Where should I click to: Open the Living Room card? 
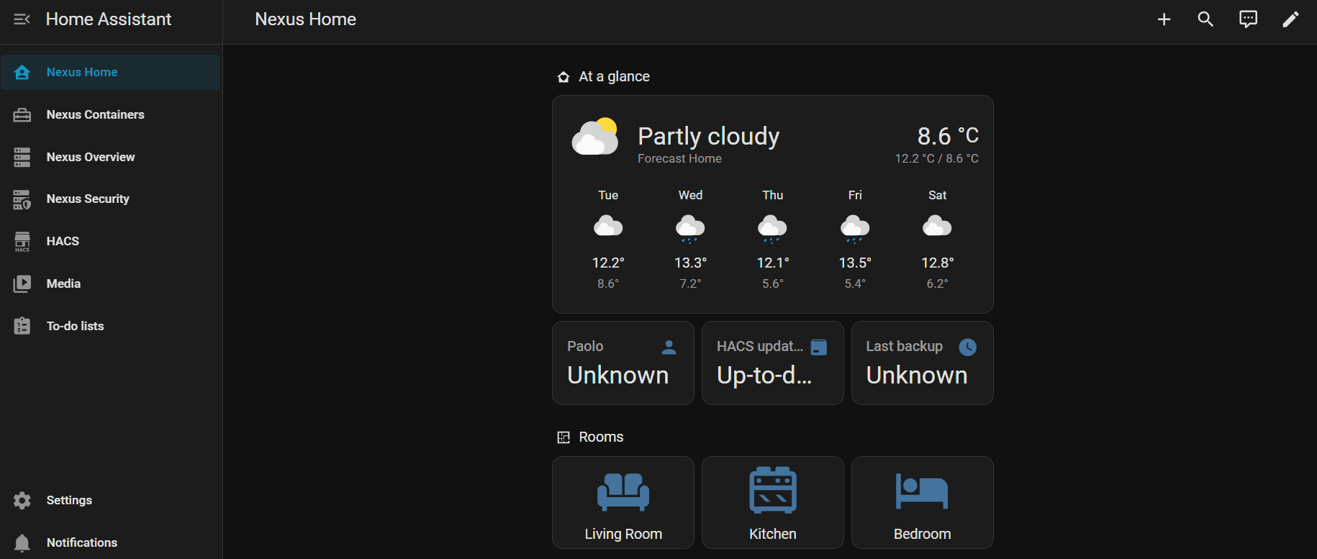pyautogui.click(x=623, y=502)
